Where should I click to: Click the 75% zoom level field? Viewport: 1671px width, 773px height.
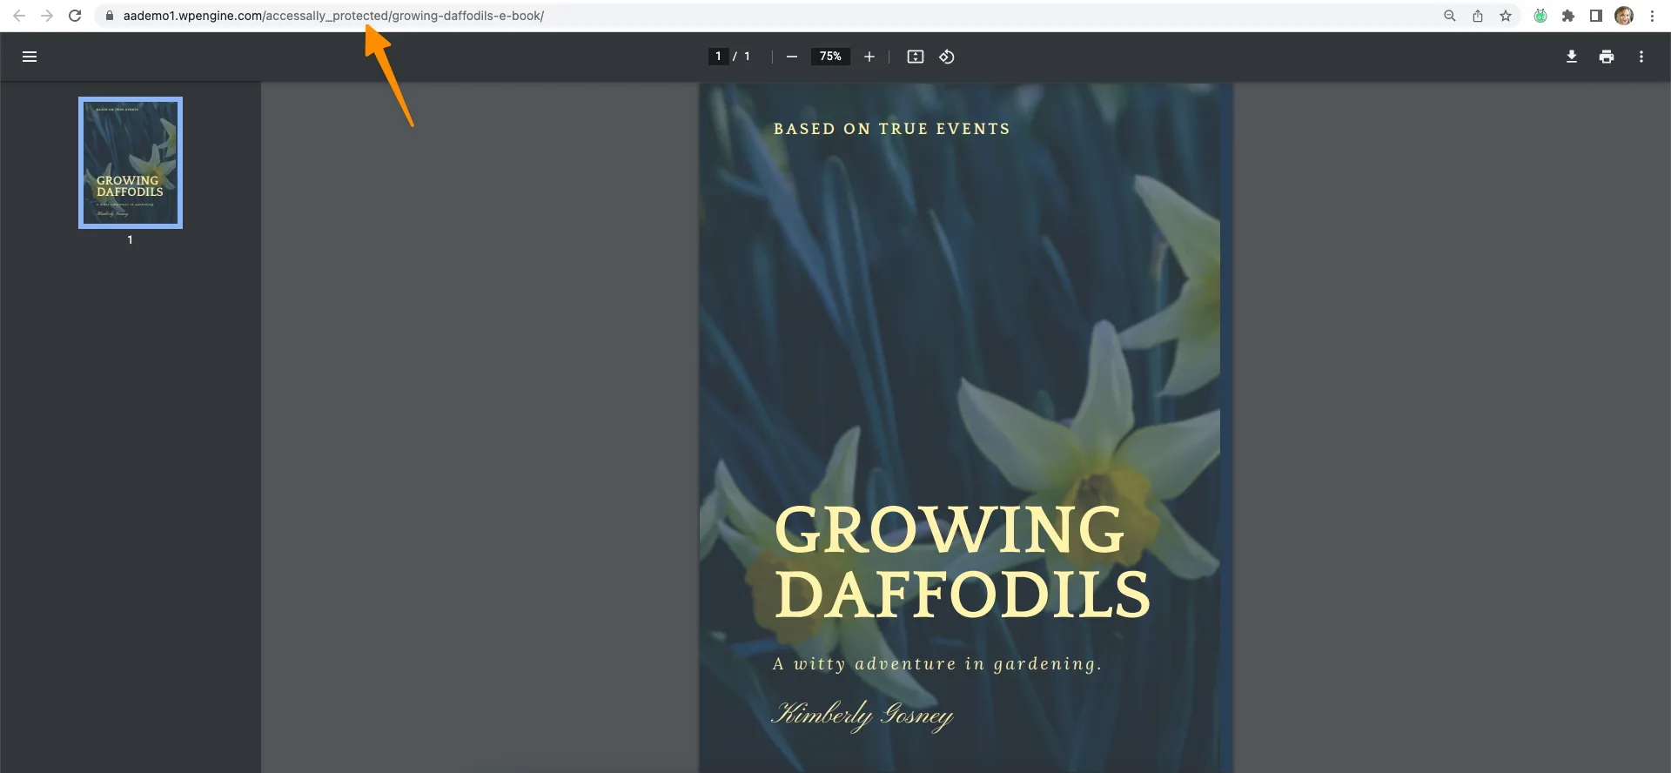(830, 57)
